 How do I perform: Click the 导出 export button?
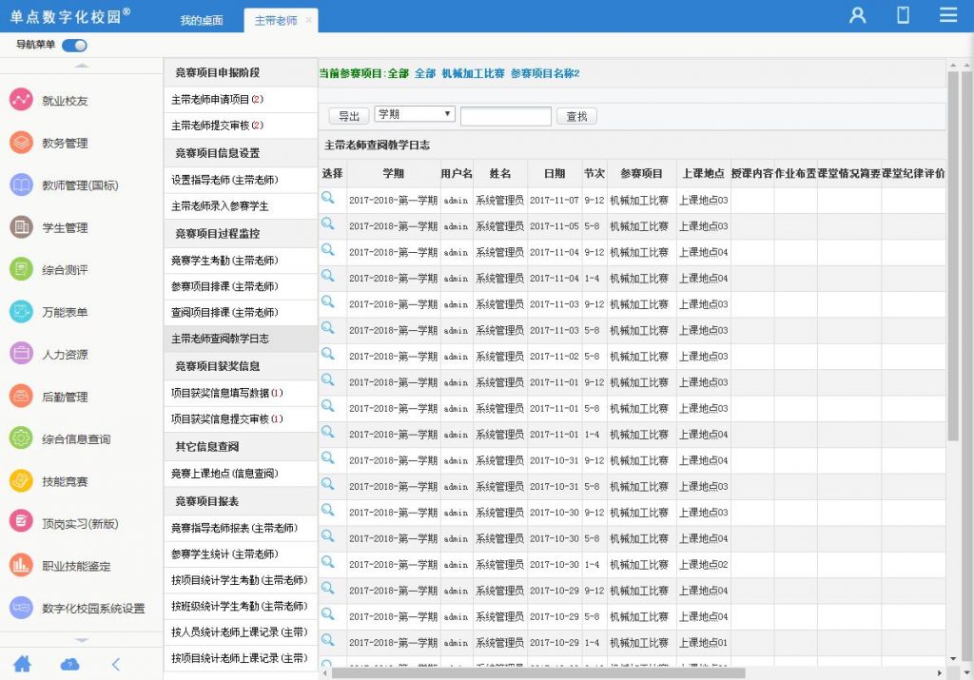tap(348, 116)
